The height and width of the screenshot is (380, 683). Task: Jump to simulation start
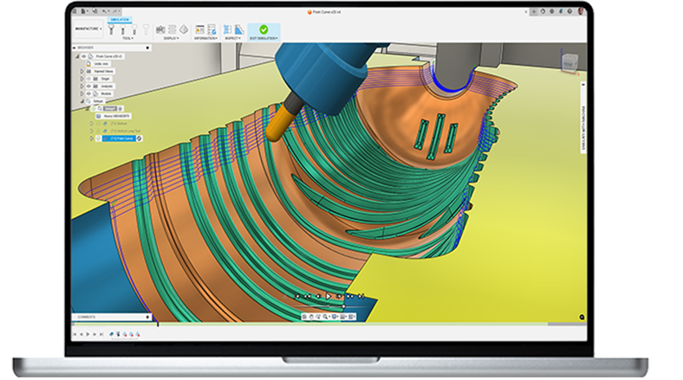[296, 296]
